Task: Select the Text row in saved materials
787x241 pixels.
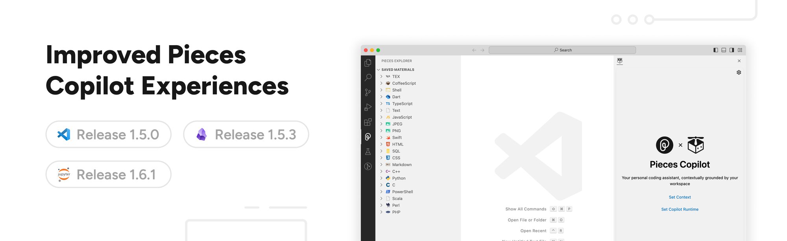Action: [x=418, y=110]
